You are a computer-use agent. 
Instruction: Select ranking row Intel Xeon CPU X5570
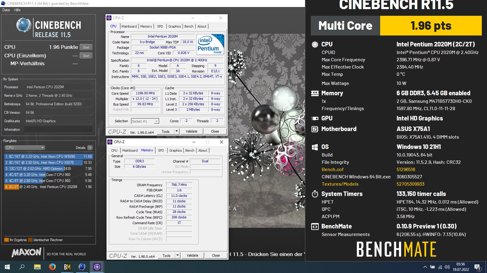point(49,163)
